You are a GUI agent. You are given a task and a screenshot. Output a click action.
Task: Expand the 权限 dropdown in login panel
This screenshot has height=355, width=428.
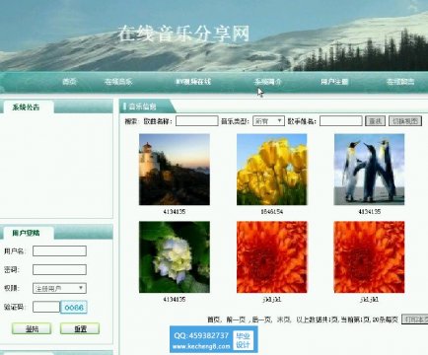59,288
